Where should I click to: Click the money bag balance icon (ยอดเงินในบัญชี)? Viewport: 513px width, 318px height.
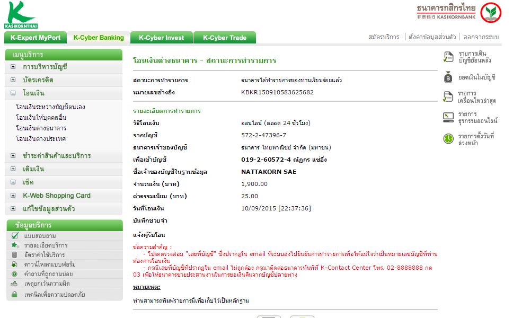pos(448,77)
